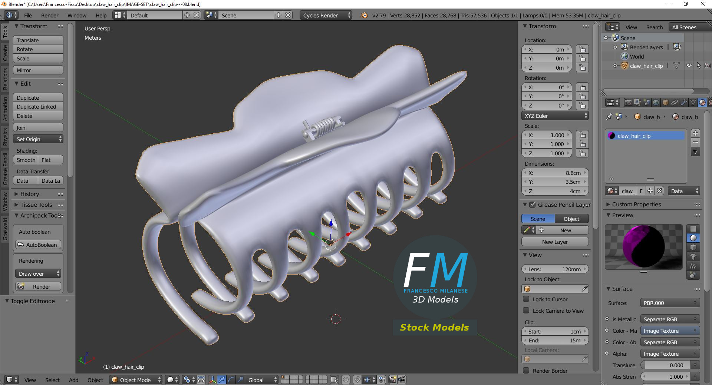Toggle proportional editing circle icon

[x=346, y=380]
